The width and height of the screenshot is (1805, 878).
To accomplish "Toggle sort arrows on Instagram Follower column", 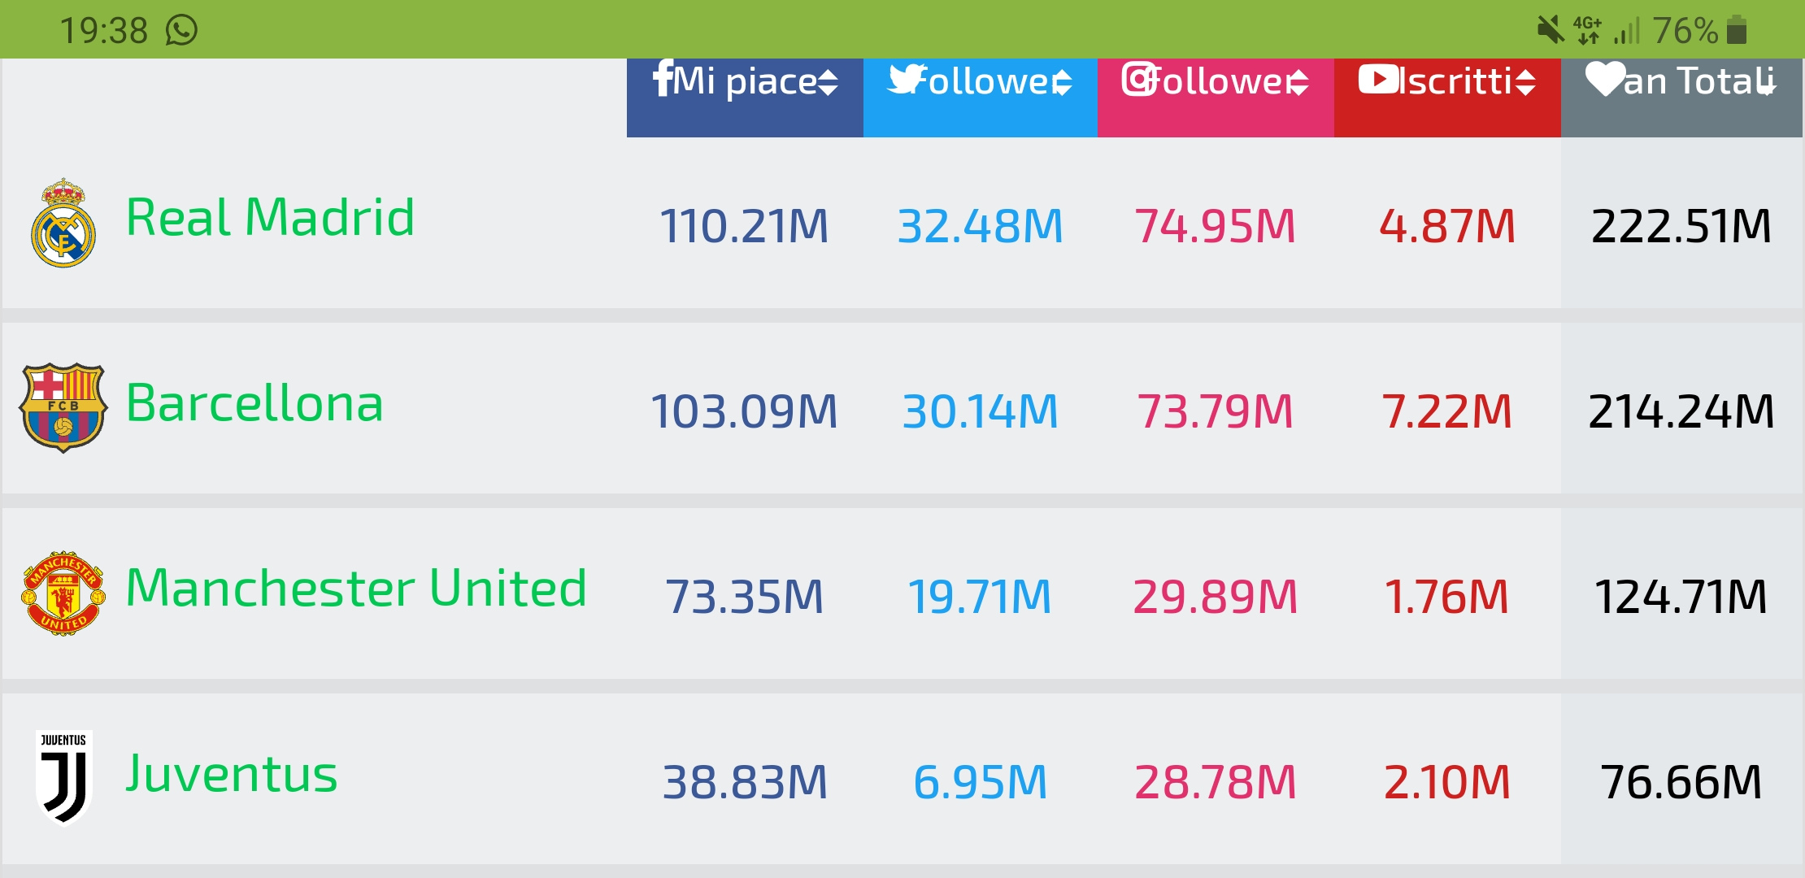I will (1298, 82).
